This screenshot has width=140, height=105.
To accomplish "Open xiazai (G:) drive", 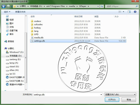I will (12, 67).
